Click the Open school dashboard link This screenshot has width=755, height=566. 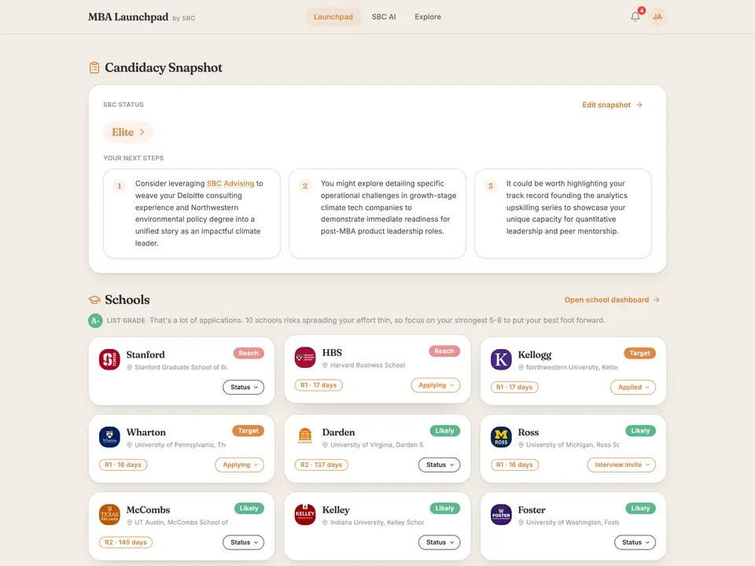click(612, 300)
